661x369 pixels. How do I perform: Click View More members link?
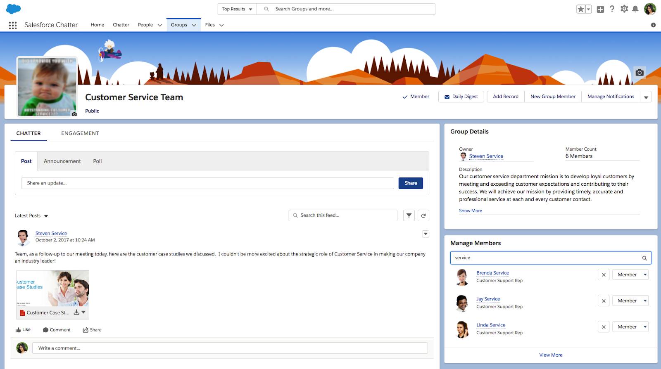pyautogui.click(x=551, y=355)
